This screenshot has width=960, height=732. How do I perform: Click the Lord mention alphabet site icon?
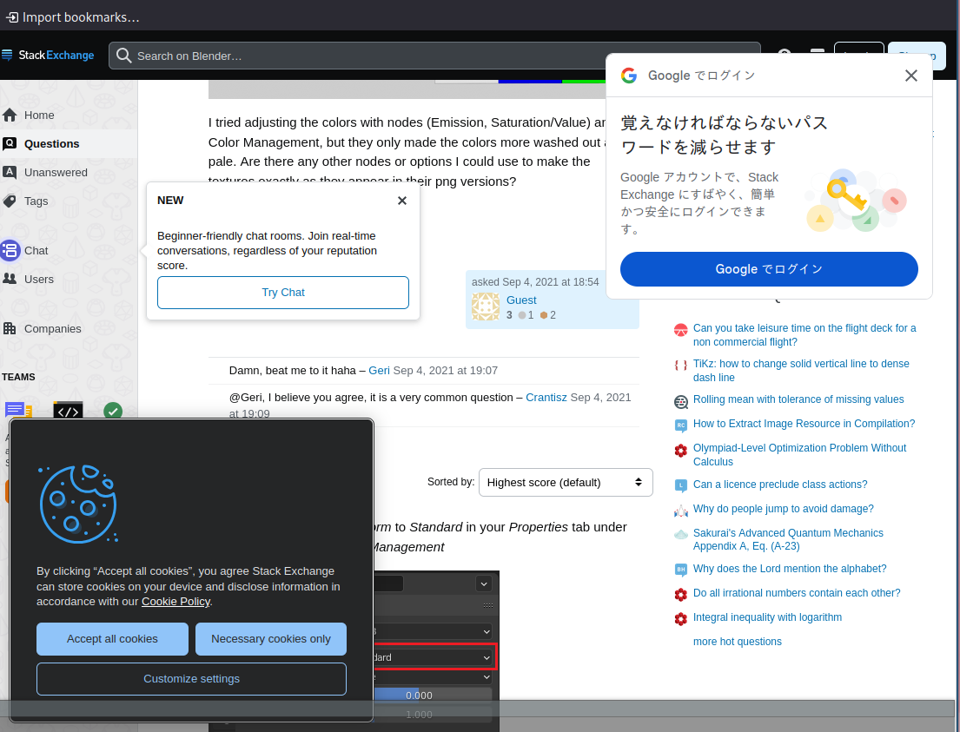point(681,570)
